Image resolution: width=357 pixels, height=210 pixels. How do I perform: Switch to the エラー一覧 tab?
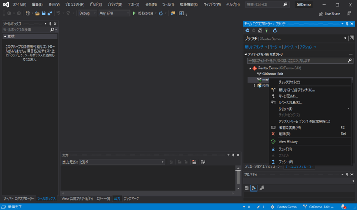103,199
